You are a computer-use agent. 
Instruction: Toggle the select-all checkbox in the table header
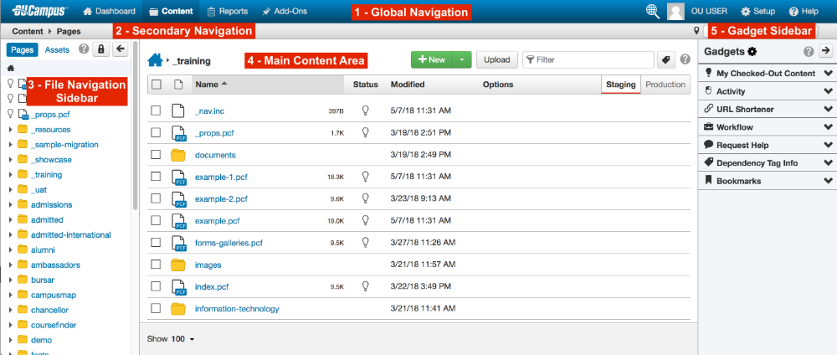click(x=156, y=85)
